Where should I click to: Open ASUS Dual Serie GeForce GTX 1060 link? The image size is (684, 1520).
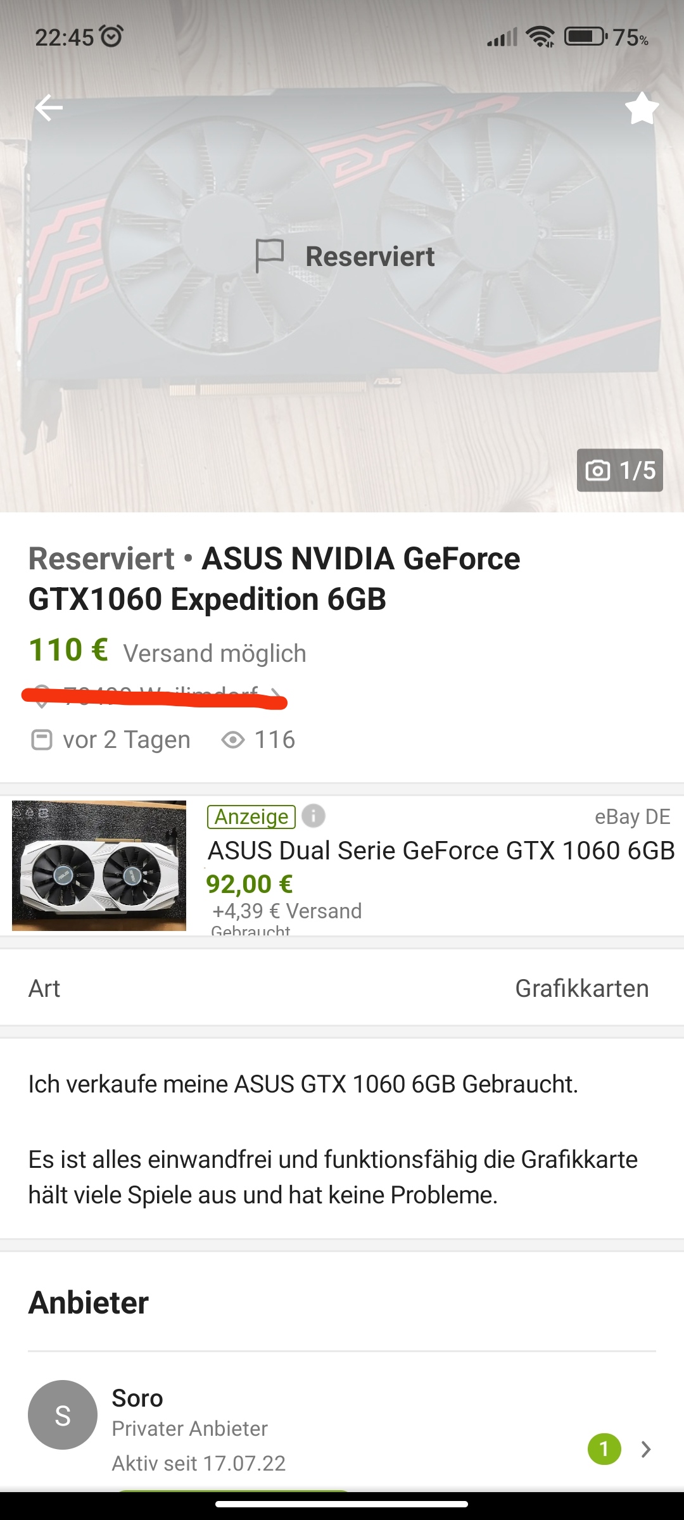click(441, 851)
